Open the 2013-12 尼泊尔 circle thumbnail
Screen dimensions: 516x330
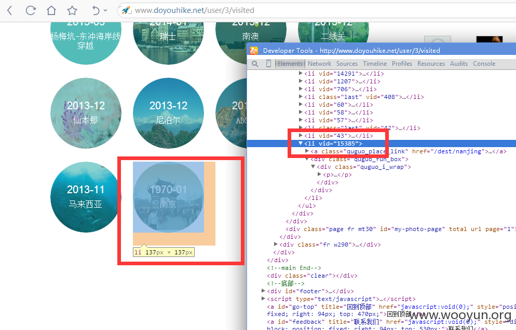point(169,113)
